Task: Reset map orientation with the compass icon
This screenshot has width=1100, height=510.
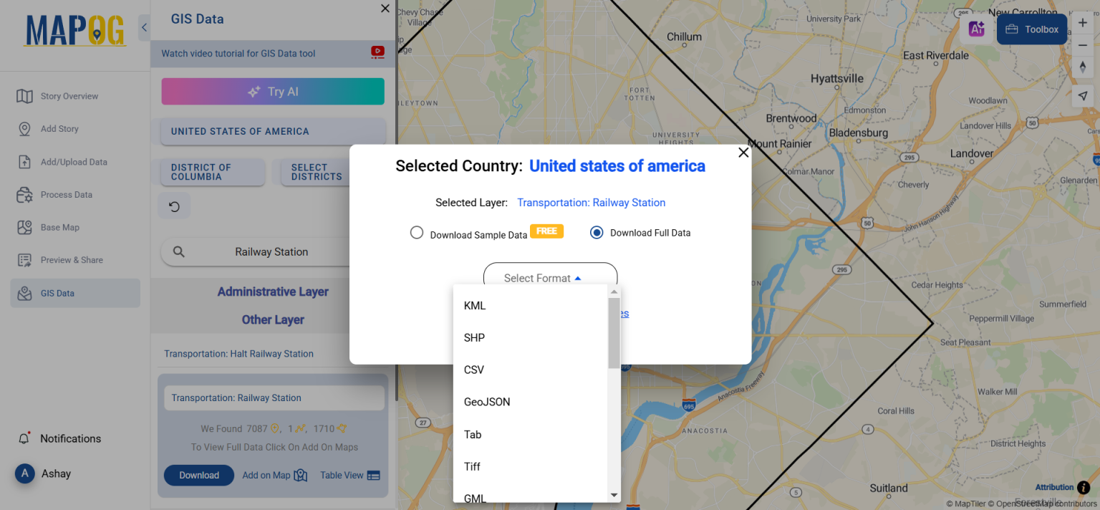Action: click(1084, 67)
